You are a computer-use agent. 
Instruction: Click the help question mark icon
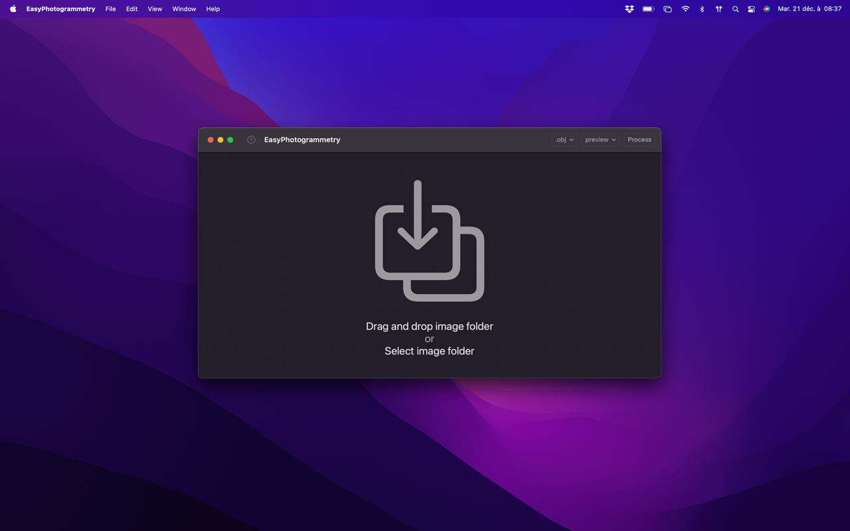tap(251, 140)
